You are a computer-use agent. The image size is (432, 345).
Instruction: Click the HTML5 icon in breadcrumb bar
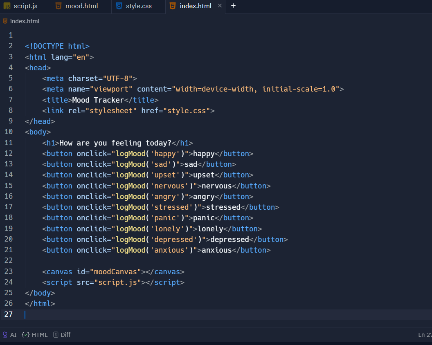point(5,21)
